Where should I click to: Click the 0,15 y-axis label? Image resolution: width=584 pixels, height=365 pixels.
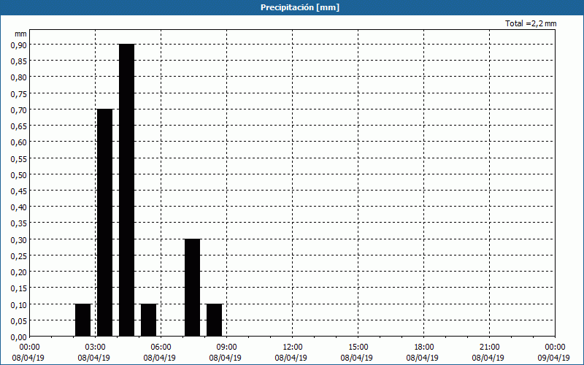click(x=19, y=288)
